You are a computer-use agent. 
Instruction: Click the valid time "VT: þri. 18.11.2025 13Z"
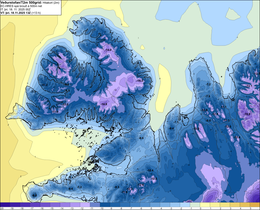16,13
